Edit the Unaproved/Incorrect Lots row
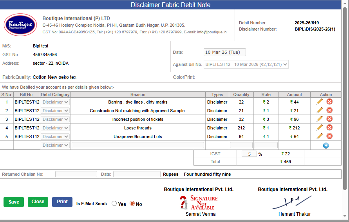Image resolution: width=349 pixels, height=222 pixels. 320,136
